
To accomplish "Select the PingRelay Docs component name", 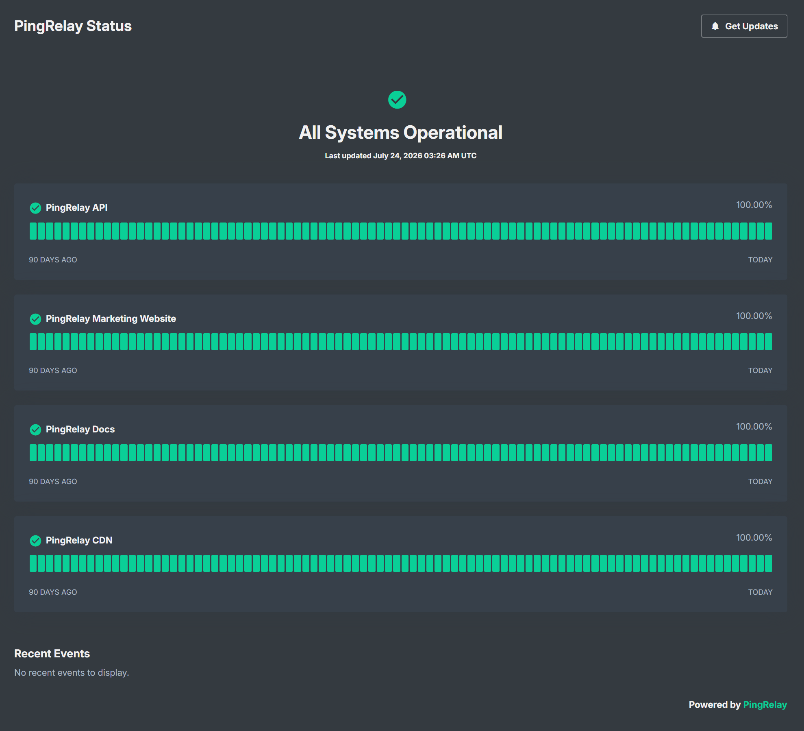I will pyautogui.click(x=80, y=429).
